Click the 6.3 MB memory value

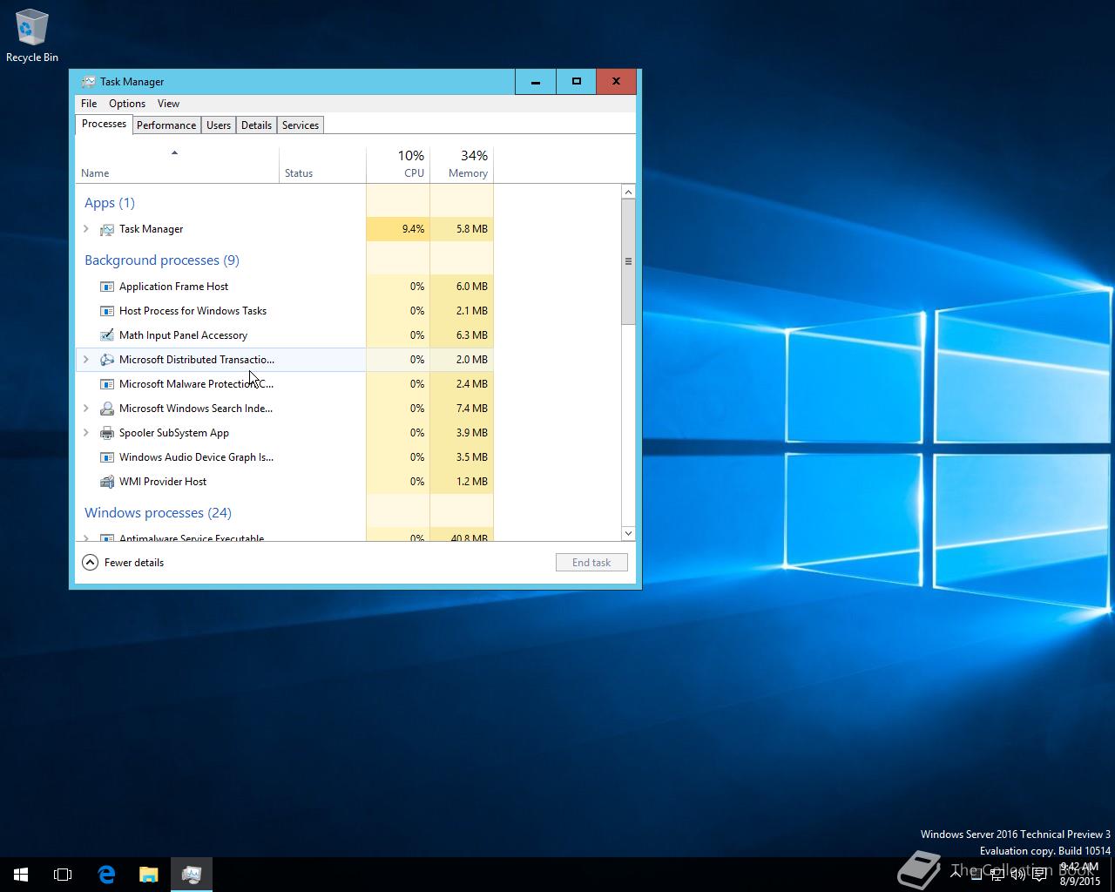click(471, 335)
